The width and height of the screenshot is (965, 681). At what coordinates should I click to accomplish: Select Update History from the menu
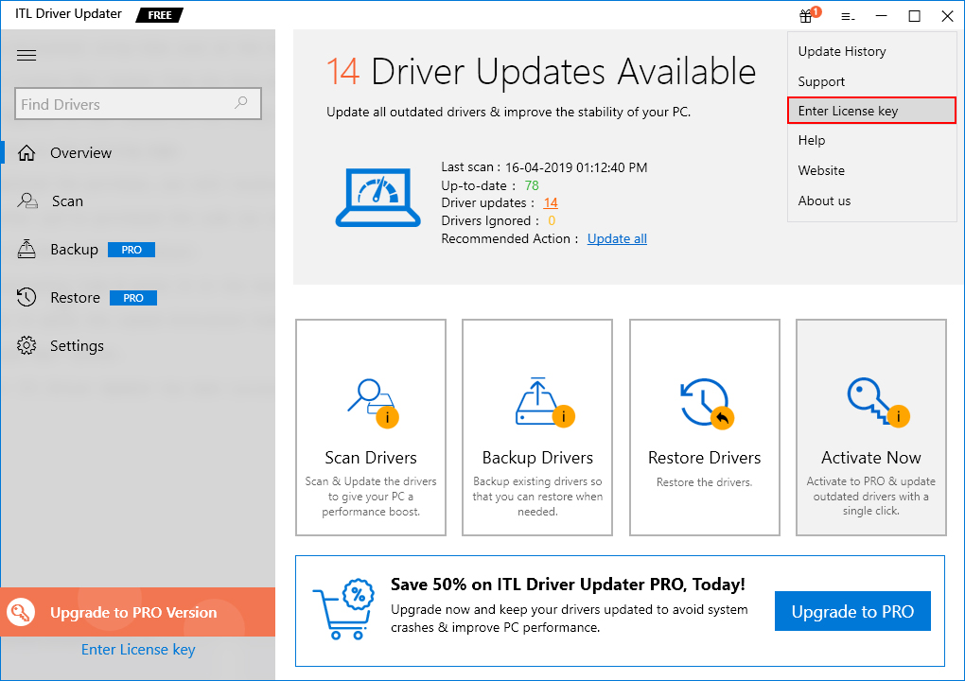click(x=842, y=51)
